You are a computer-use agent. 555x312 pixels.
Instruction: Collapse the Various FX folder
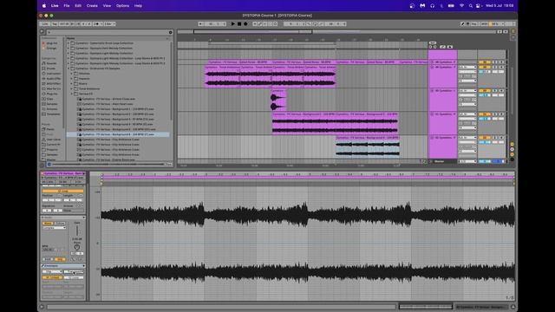71,94
